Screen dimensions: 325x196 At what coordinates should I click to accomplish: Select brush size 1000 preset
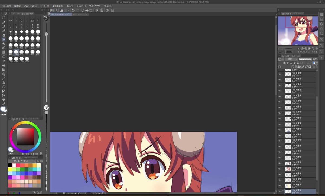[38, 52]
